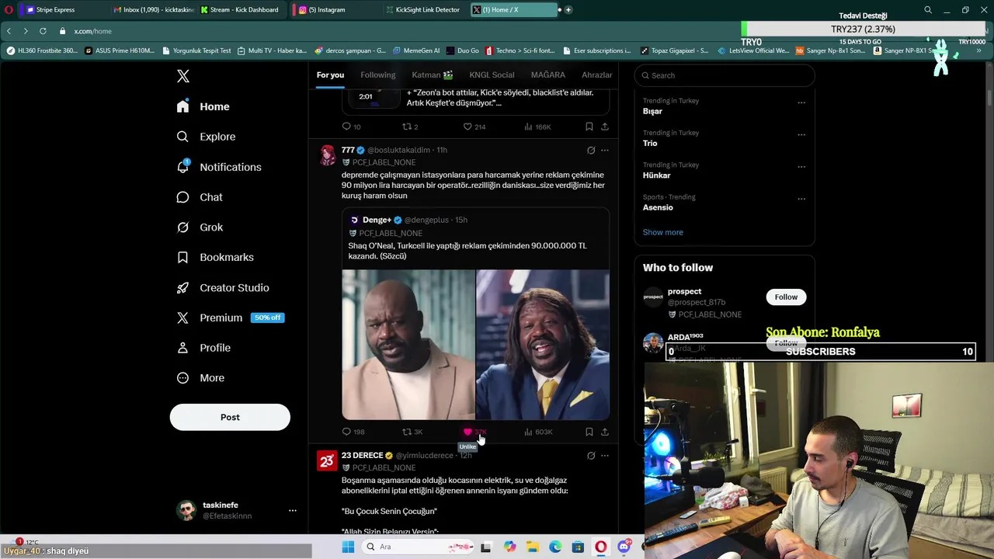Open Home from the sidebar
The width and height of the screenshot is (994, 559).
click(x=203, y=106)
